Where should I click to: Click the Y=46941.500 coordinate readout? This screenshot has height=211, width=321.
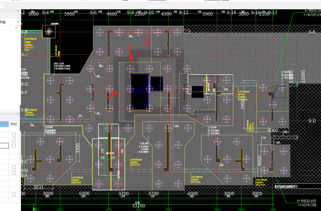coord(307,205)
